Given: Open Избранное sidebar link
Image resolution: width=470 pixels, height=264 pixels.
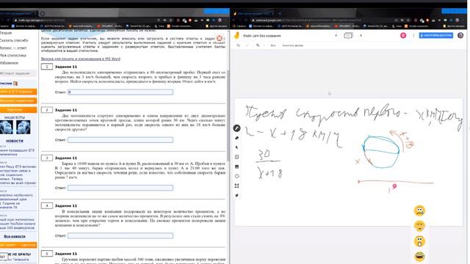Looking at the screenshot, I should 9,62.
